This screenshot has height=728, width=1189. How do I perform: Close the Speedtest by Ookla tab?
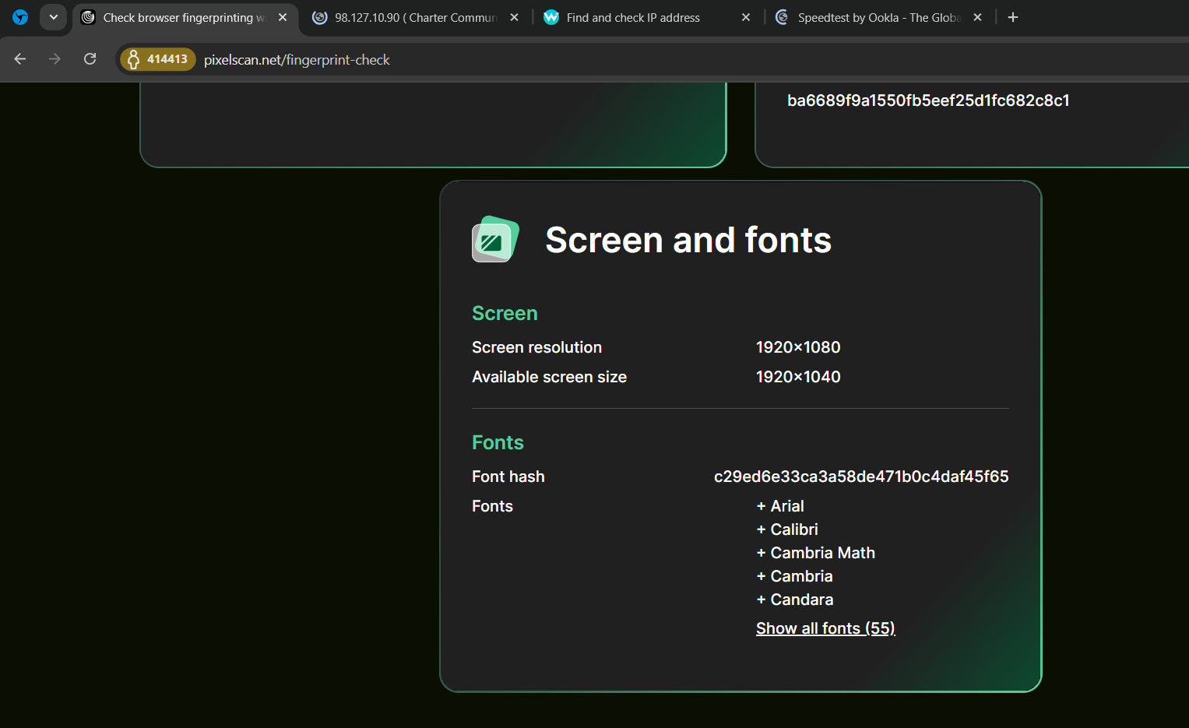point(977,17)
